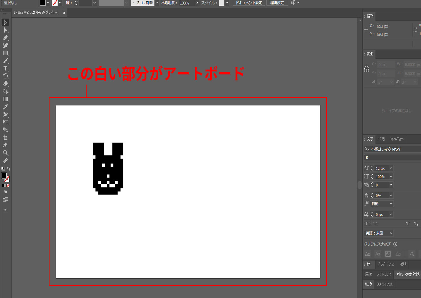Expand the 英語：米国 language dropdown
The height and width of the screenshot is (298, 421).
[x=391, y=233]
